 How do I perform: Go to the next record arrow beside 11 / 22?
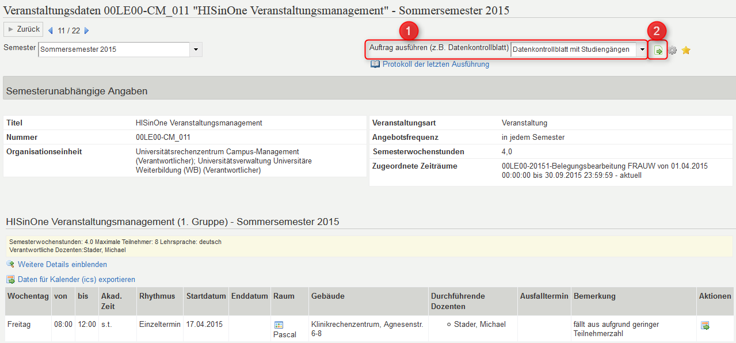[x=87, y=31]
